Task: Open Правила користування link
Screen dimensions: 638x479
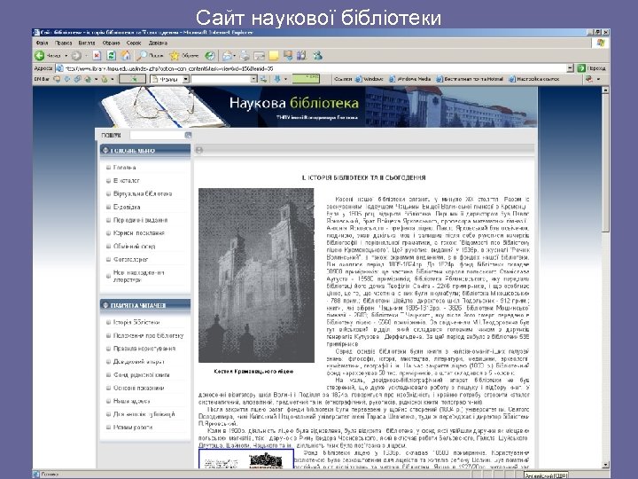Action: tap(144, 349)
